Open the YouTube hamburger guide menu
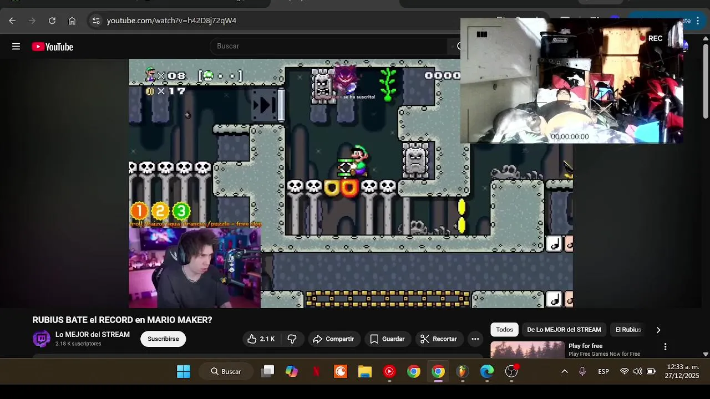710x399 pixels. click(x=16, y=47)
